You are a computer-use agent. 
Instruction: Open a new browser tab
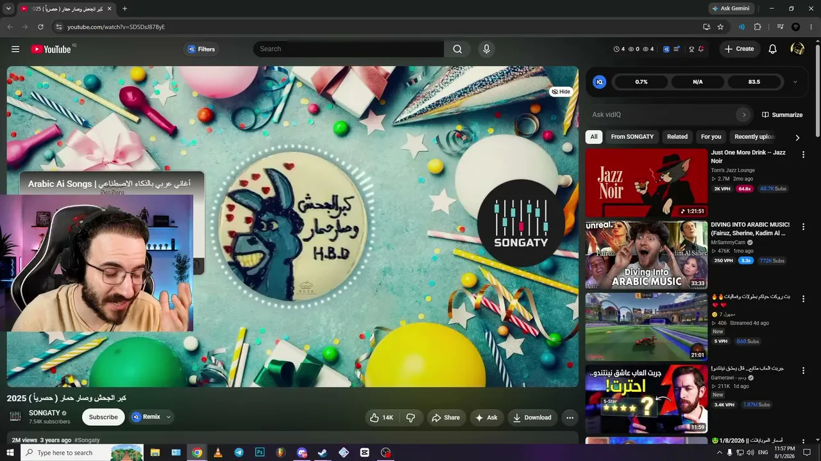(124, 8)
